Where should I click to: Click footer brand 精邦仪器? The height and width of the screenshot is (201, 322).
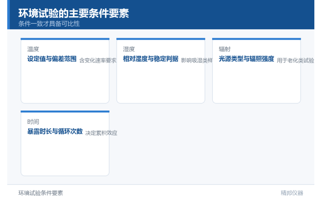coord(292,193)
